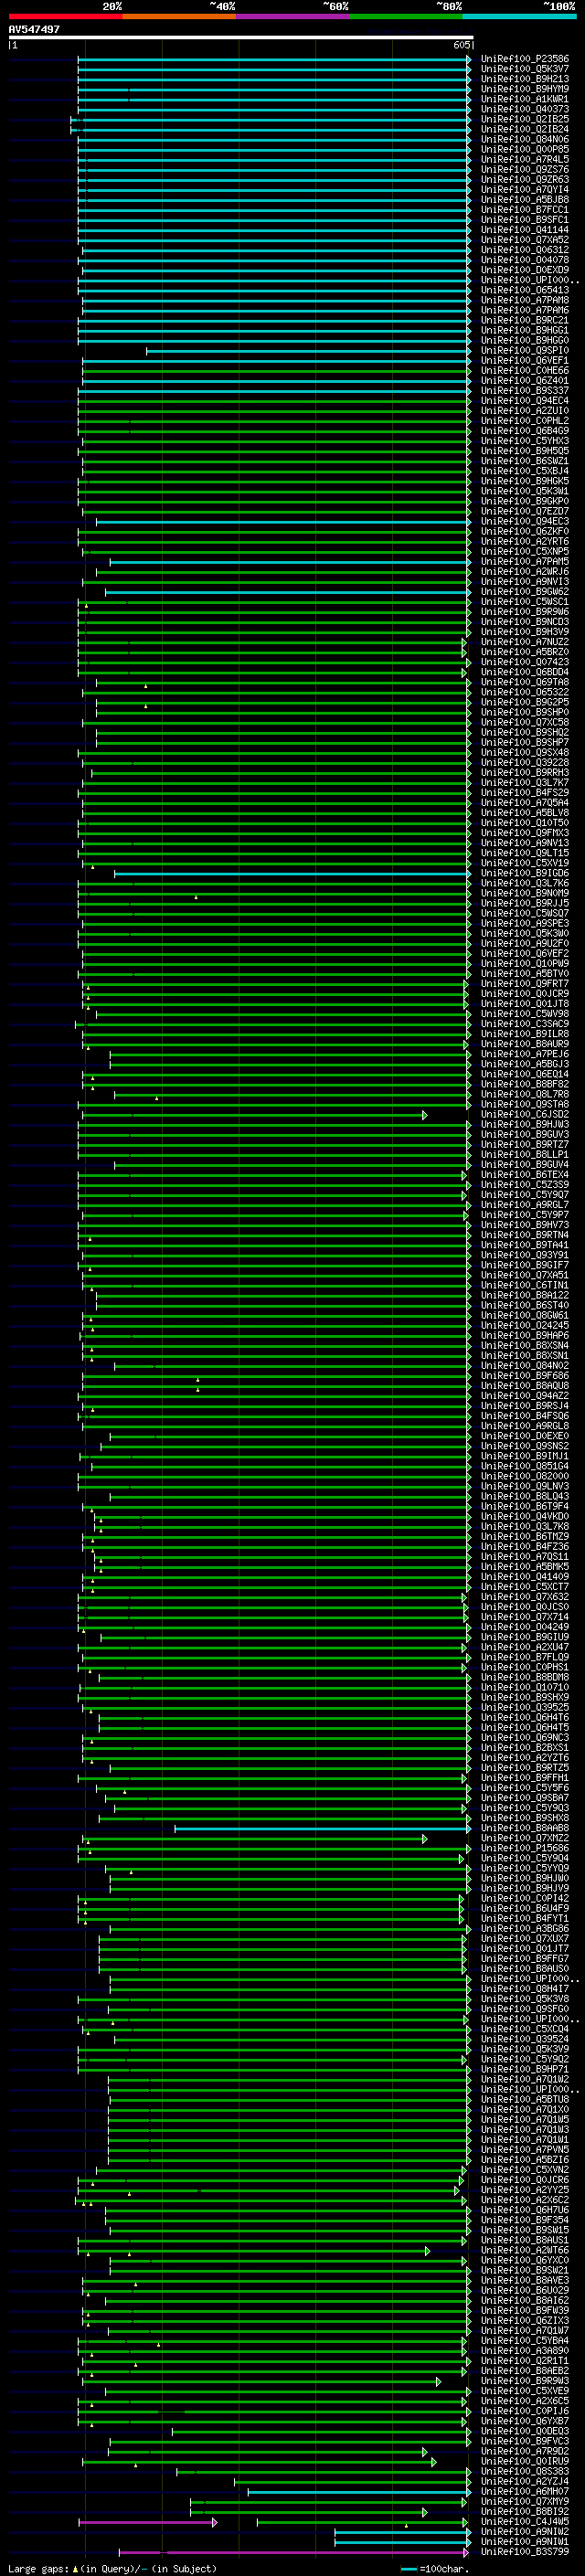Select the UniRef100_B9HAP6 hit label

pos(524,1335)
